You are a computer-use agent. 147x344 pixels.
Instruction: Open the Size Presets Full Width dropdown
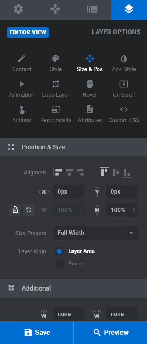click(95, 233)
